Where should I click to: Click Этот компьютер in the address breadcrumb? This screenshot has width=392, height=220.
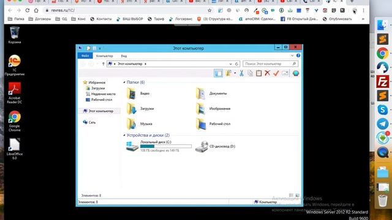[x=130, y=64]
